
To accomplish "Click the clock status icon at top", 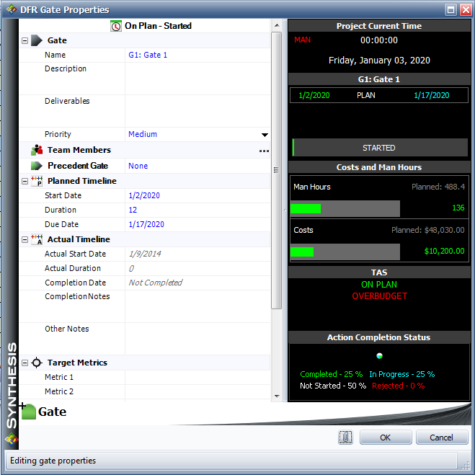I will tap(116, 26).
